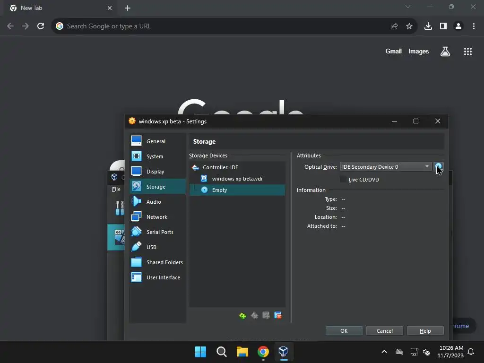Image resolution: width=484 pixels, height=363 pixels.
Task: Open File Explorer from taskbar
Action: [242, 352]
